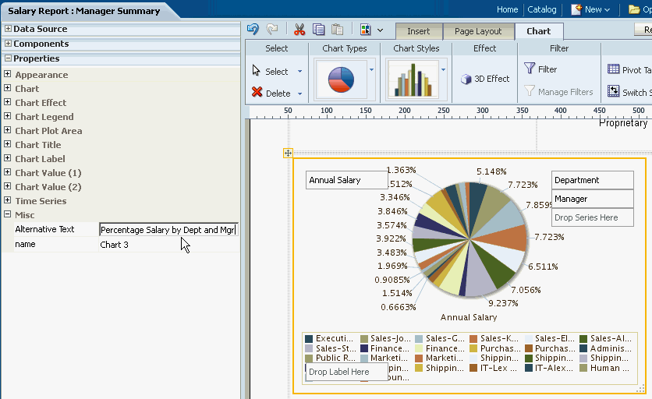Screen dimensions: 652x399
Task: Expand the Appearance property group
Action: [7, 74]
